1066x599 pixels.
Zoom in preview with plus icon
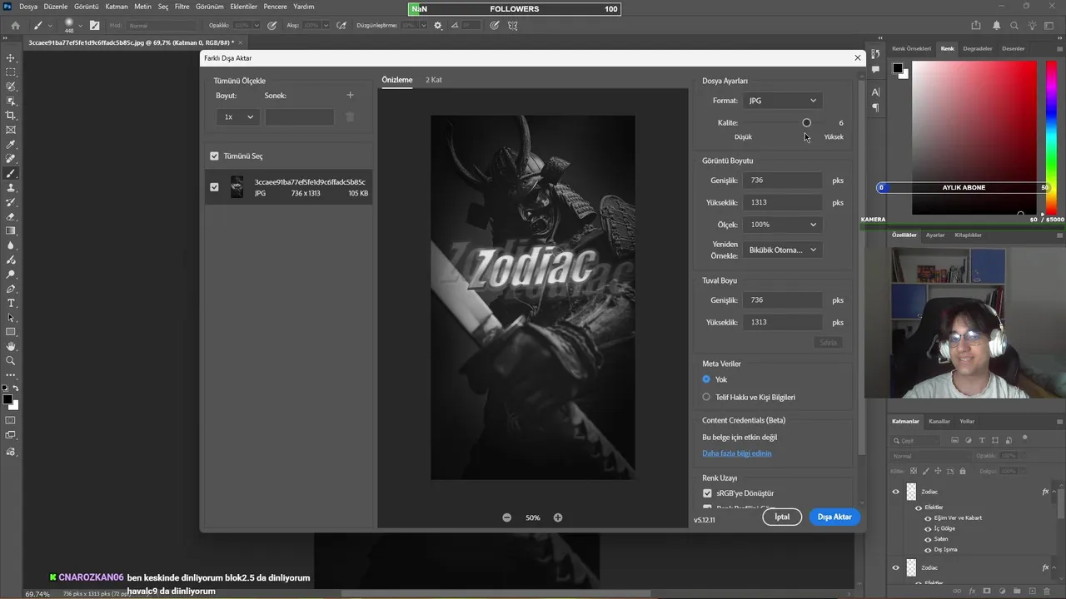coord(558,517)
